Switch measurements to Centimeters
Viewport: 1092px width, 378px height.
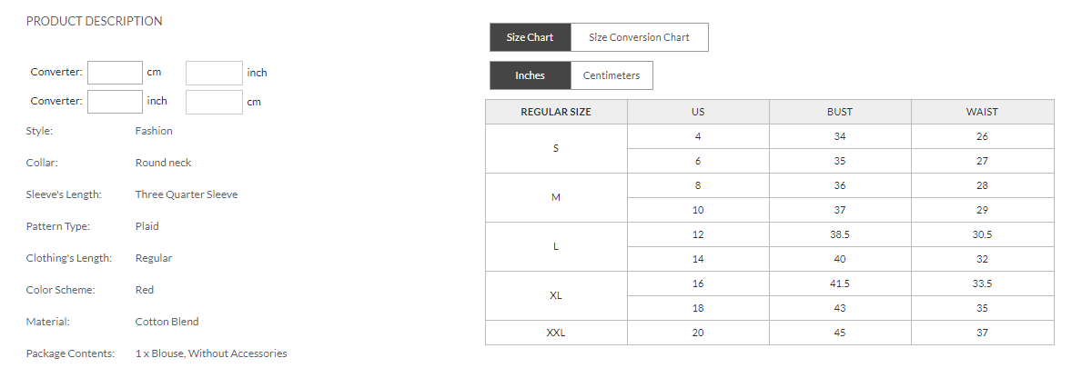point(611,75)
